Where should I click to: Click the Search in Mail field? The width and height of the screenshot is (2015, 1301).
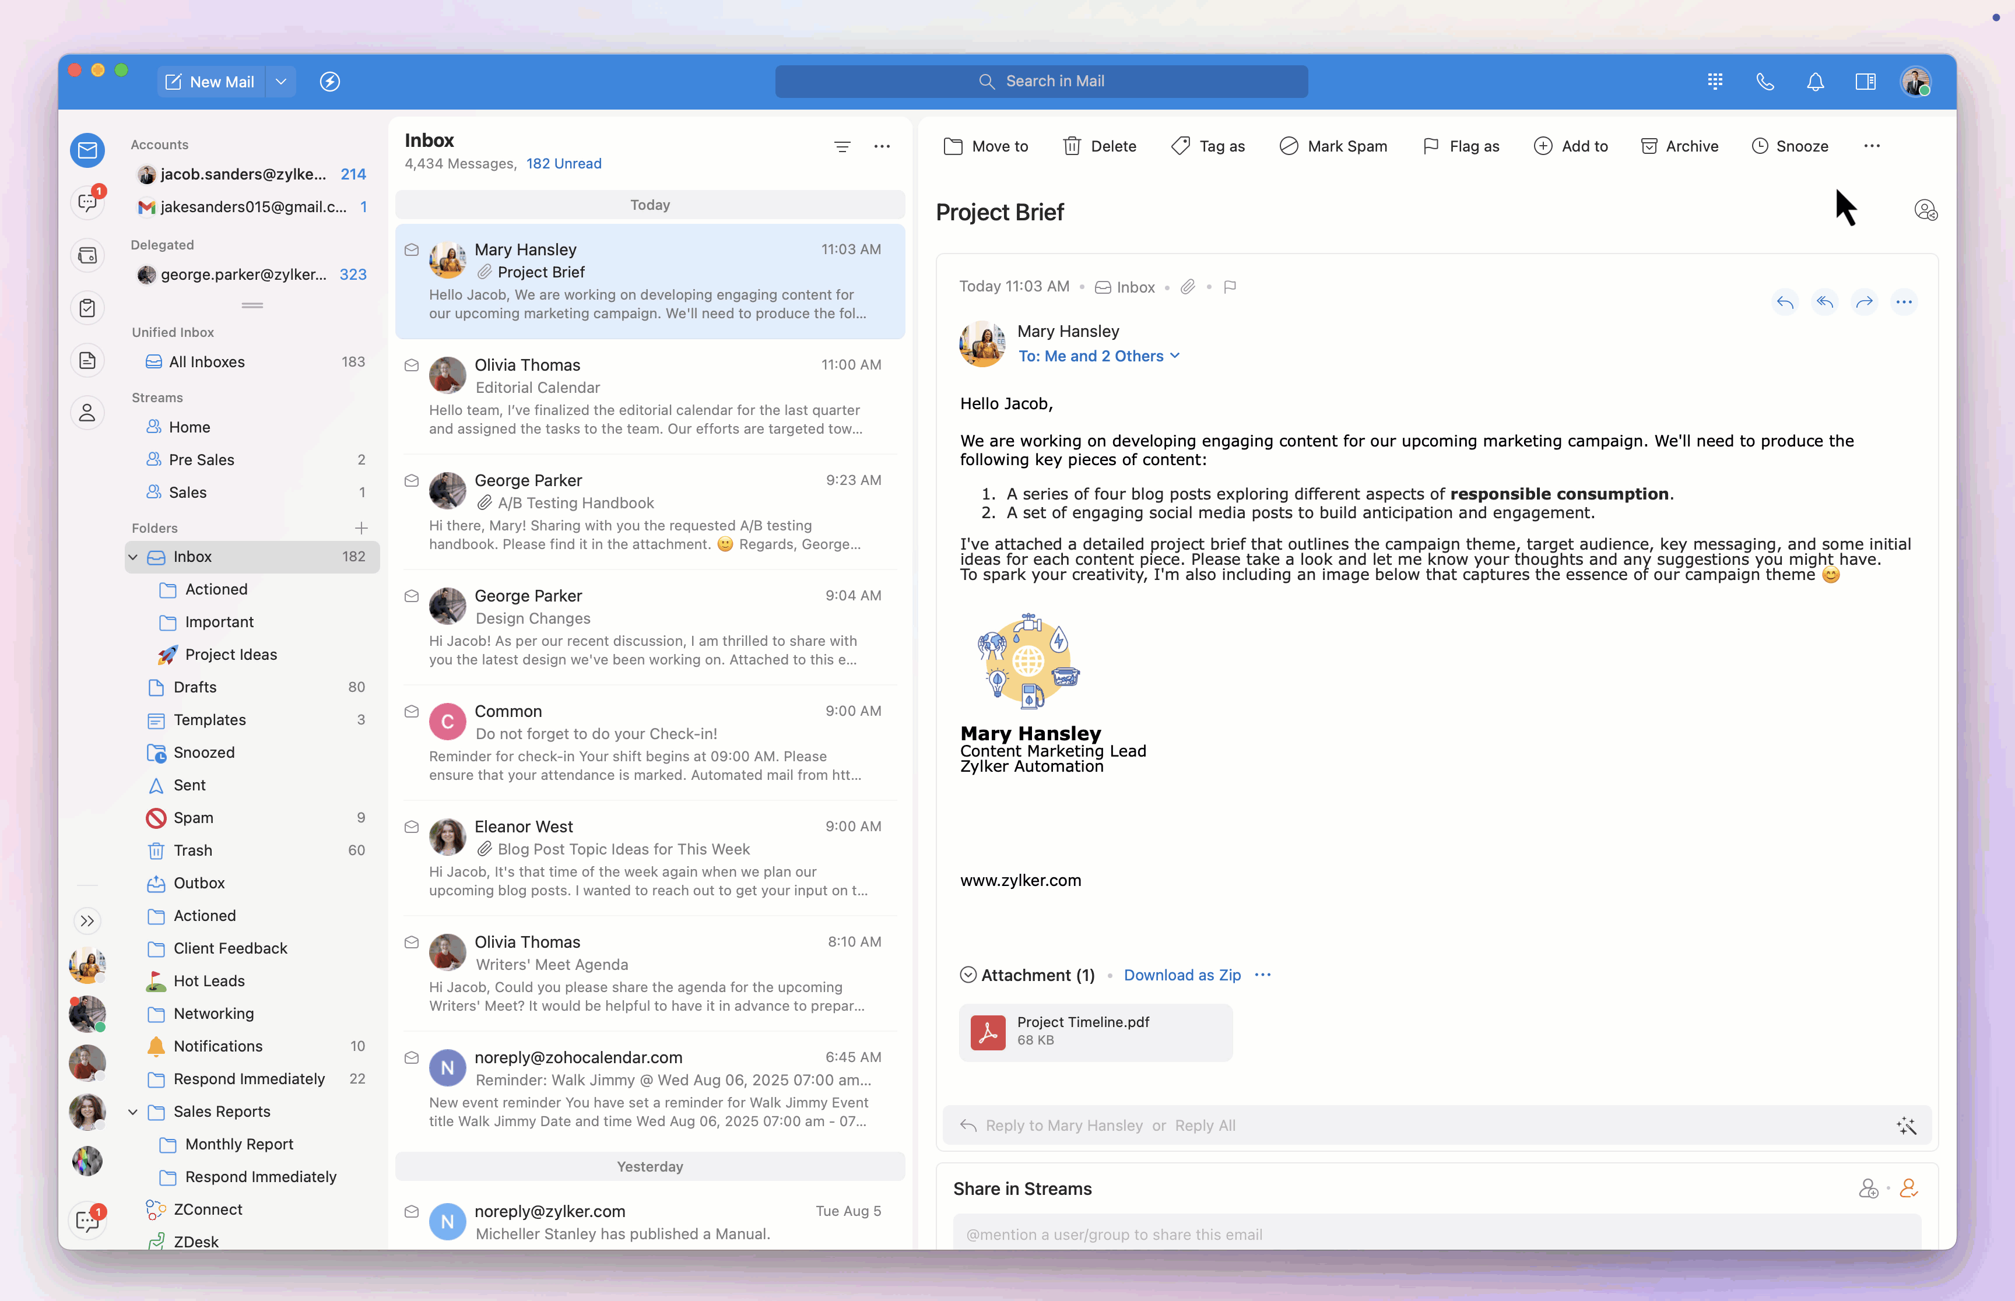[x=1041, y=82]
